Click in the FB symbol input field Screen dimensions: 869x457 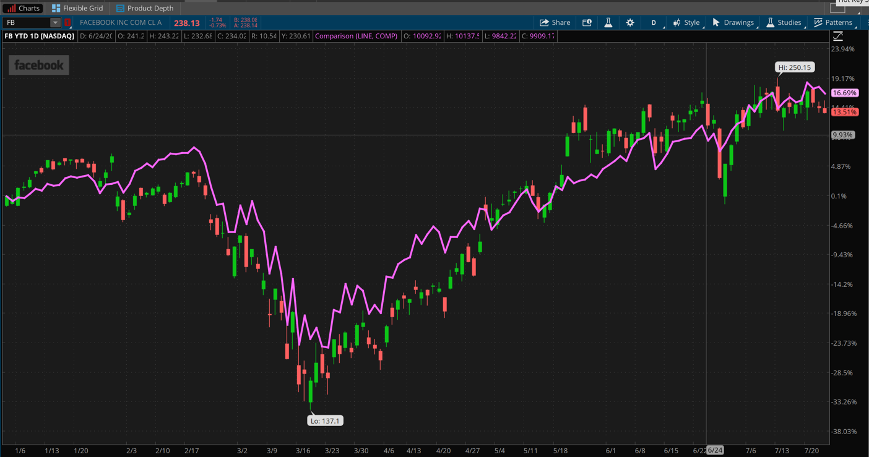click(26, 22)
